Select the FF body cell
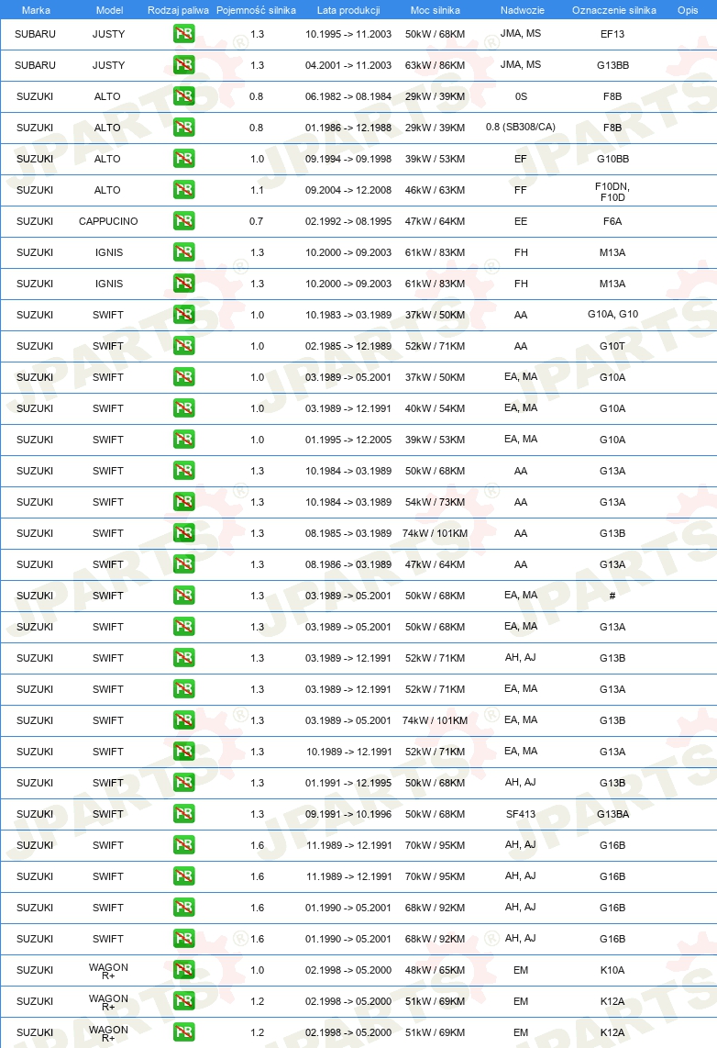Viewport: 717px width, 1048px height. pos(521,191)
